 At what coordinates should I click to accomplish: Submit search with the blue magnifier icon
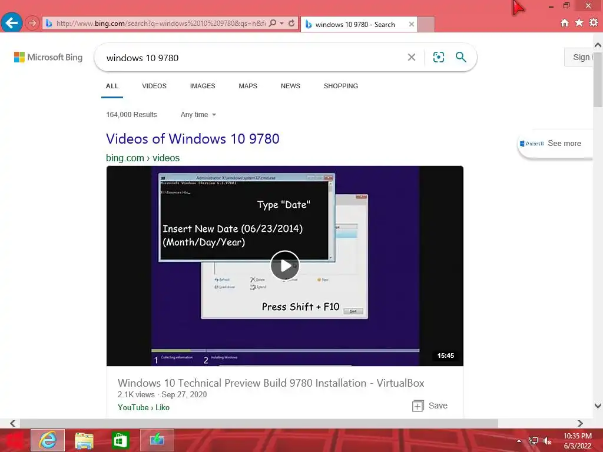[x=460, y=57]
